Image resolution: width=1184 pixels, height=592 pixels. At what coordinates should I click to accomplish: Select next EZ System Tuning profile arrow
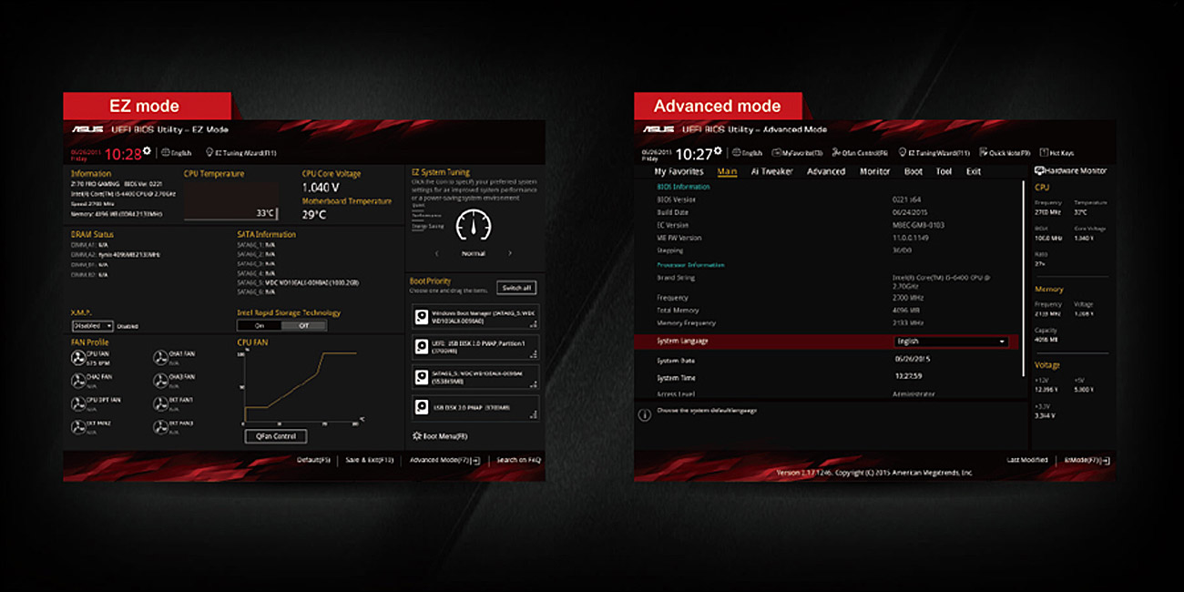click(510, 253)
